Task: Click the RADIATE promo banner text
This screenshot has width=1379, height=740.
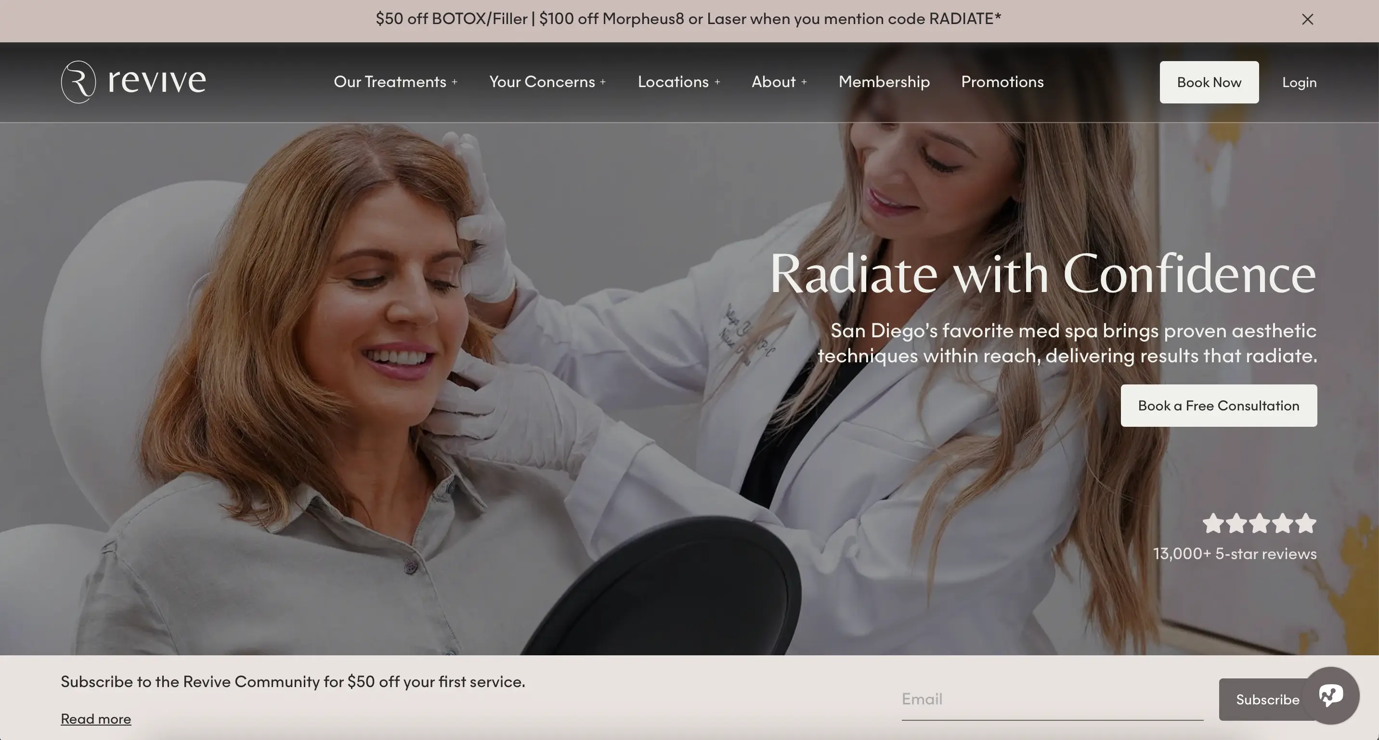Action: 688,19
